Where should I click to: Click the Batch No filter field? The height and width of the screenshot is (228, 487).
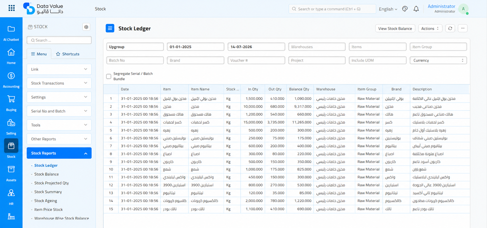pyautogui.click(x=135, y=60)
